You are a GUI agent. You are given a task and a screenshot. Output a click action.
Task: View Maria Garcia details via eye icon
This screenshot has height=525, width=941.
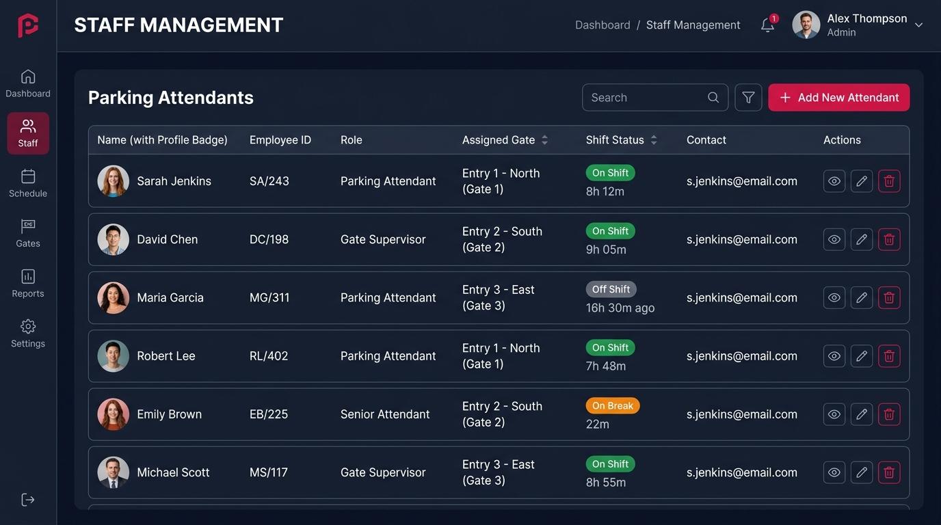(834, 297)
